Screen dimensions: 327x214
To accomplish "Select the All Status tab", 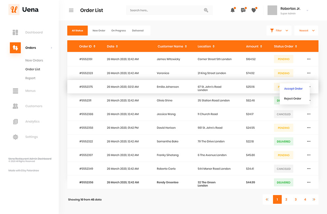I will click(x=77, y=30).
